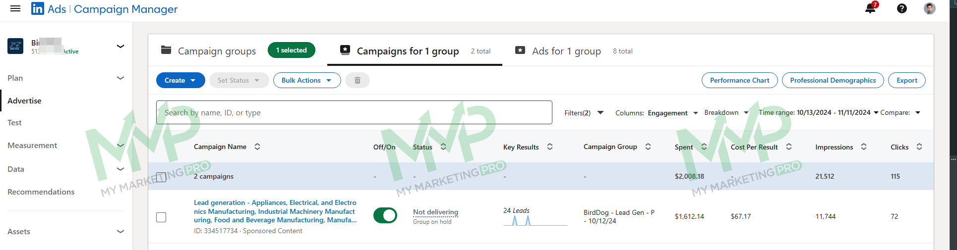The image size is (957, 250).
Task: Switch to Campaigns for 1 group tab
Action: [x=415, y=51]
